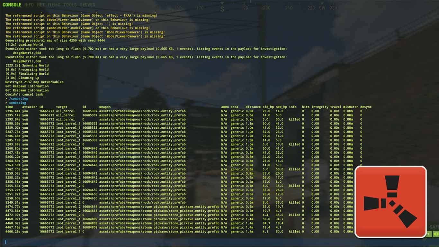The width and height of the screenshot is (439, 247).
Task: Click the marker icon on the compass strip
Action: click(222, 4)
